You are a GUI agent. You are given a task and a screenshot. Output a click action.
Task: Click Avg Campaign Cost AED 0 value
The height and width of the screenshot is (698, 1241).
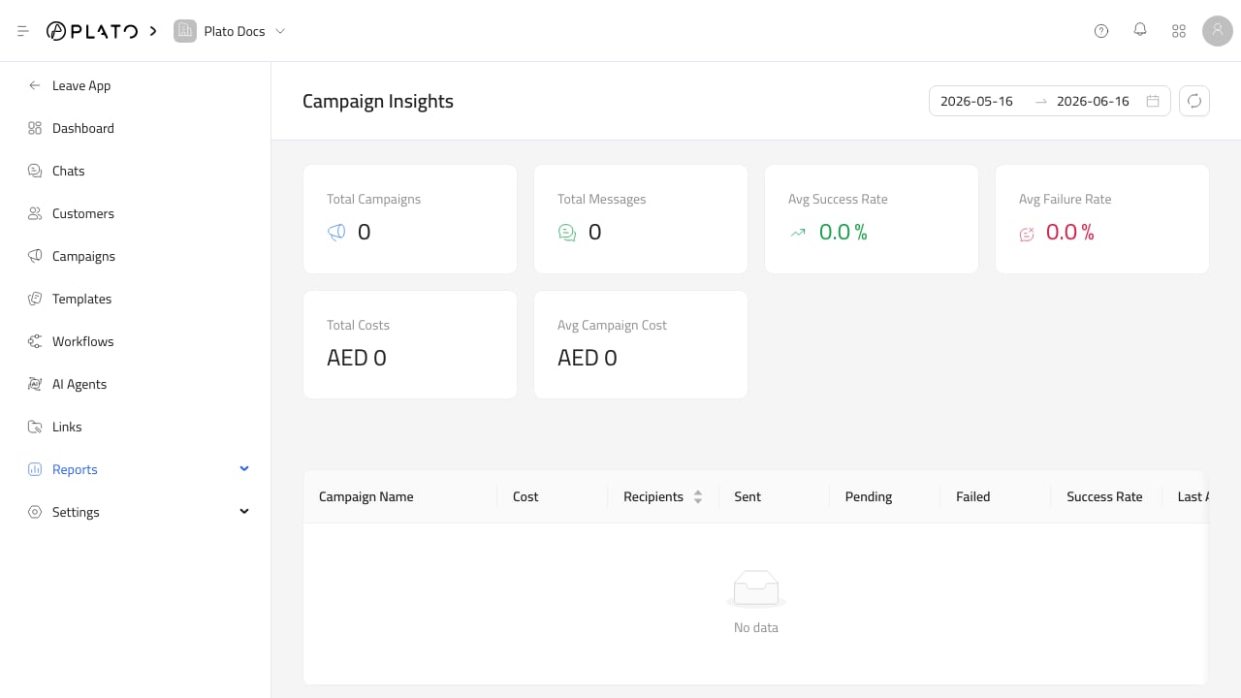click(588, 358)
